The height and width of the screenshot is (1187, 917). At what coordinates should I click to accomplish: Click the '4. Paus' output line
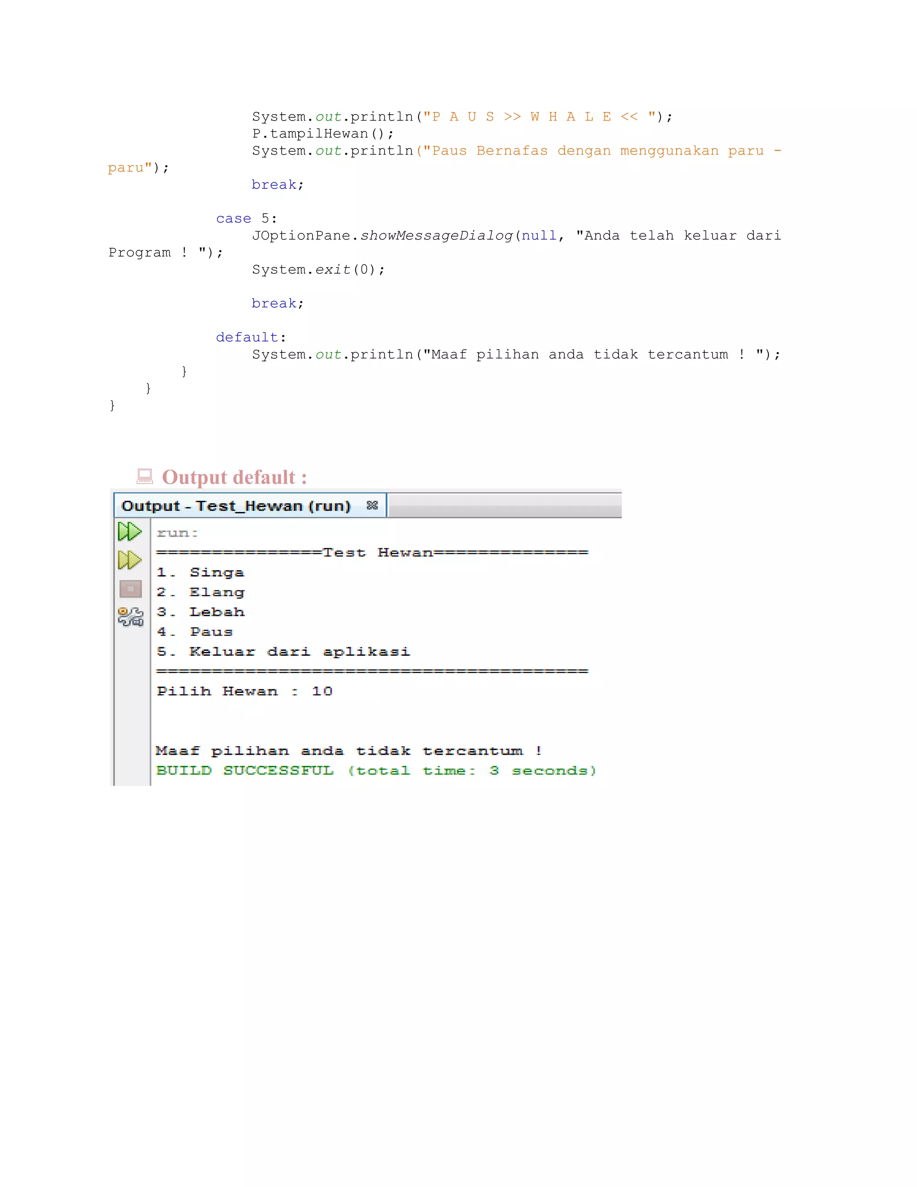click(x=195, y=632)
